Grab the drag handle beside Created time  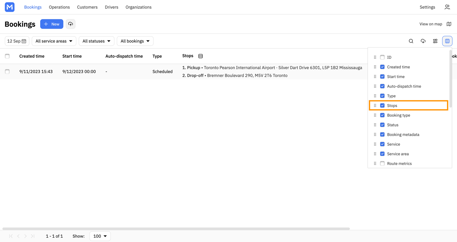pos(375,67)
